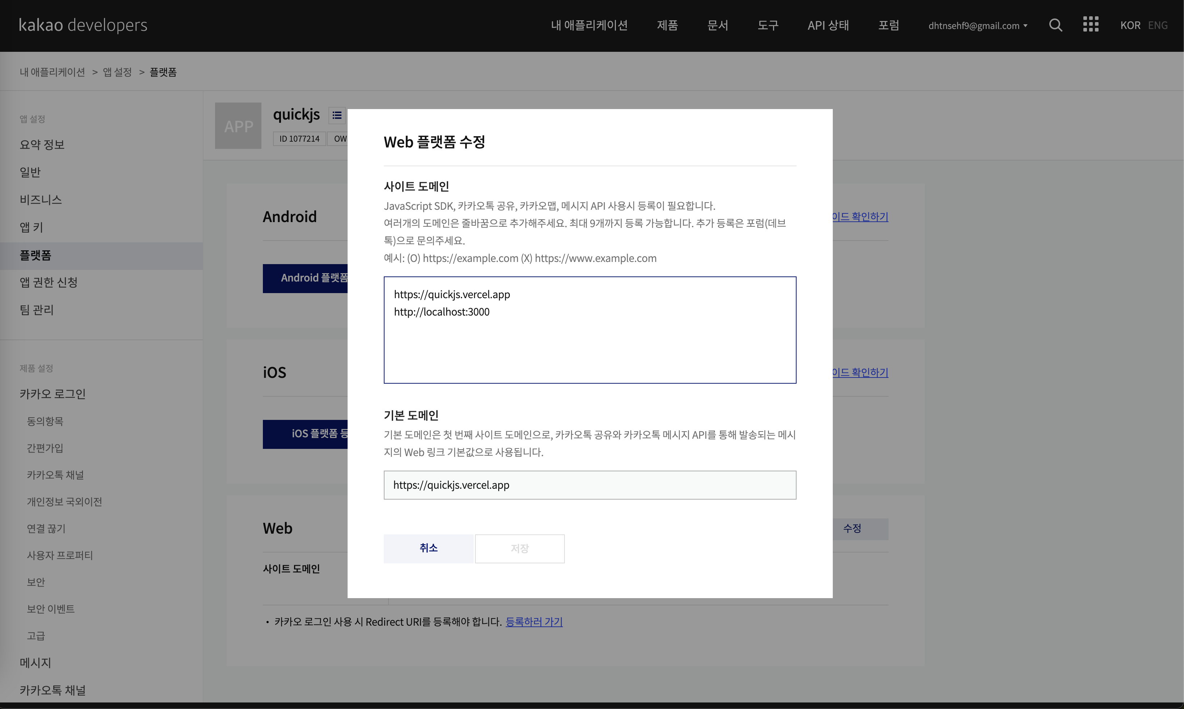Switch language to ENG
The image size is (1184, 709).
pyautogui.click(x=1157, y=25)
